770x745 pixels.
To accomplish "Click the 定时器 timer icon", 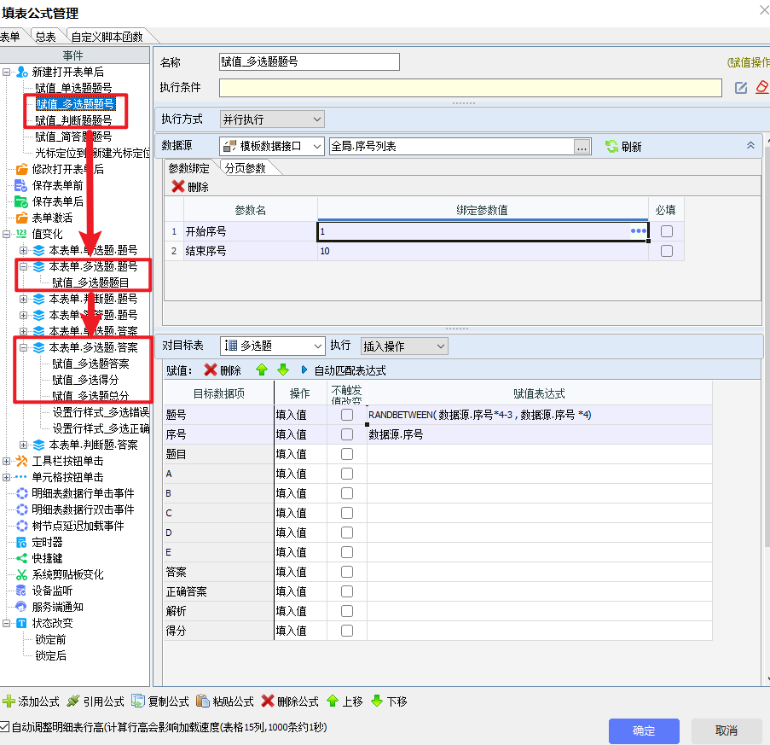I will click(21, 542).
